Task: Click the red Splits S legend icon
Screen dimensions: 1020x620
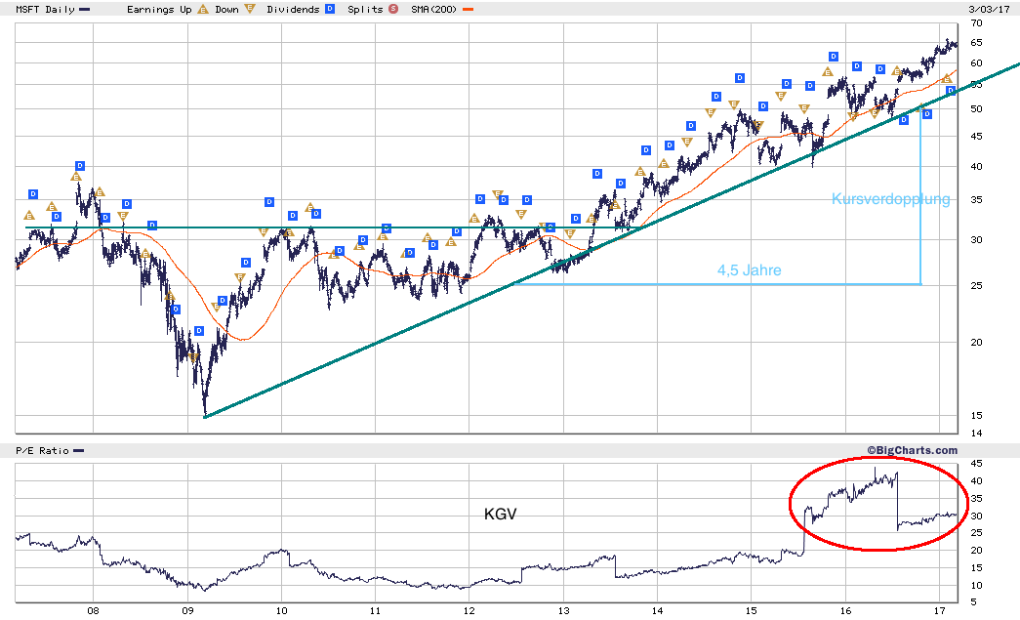Action: [x=393, y=9]
